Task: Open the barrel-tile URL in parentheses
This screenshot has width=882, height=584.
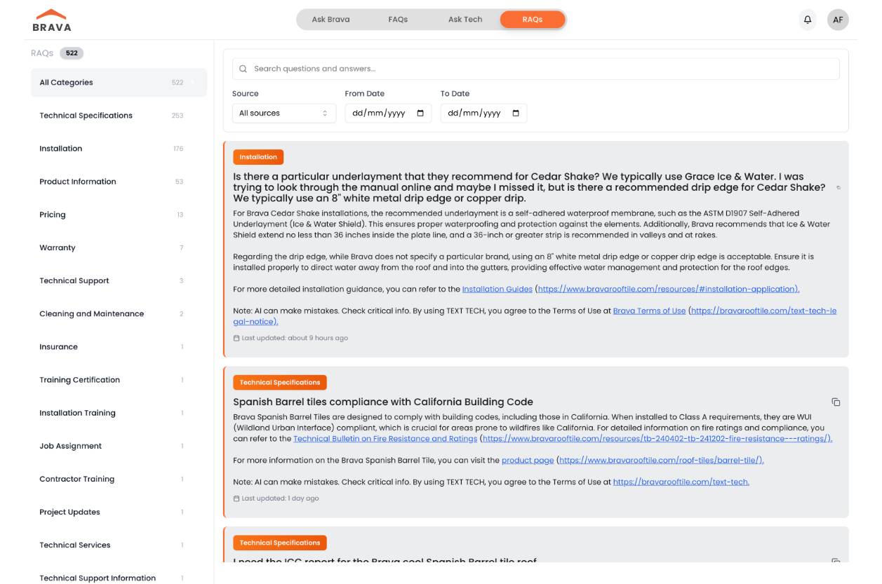Action: coord(662,461)
